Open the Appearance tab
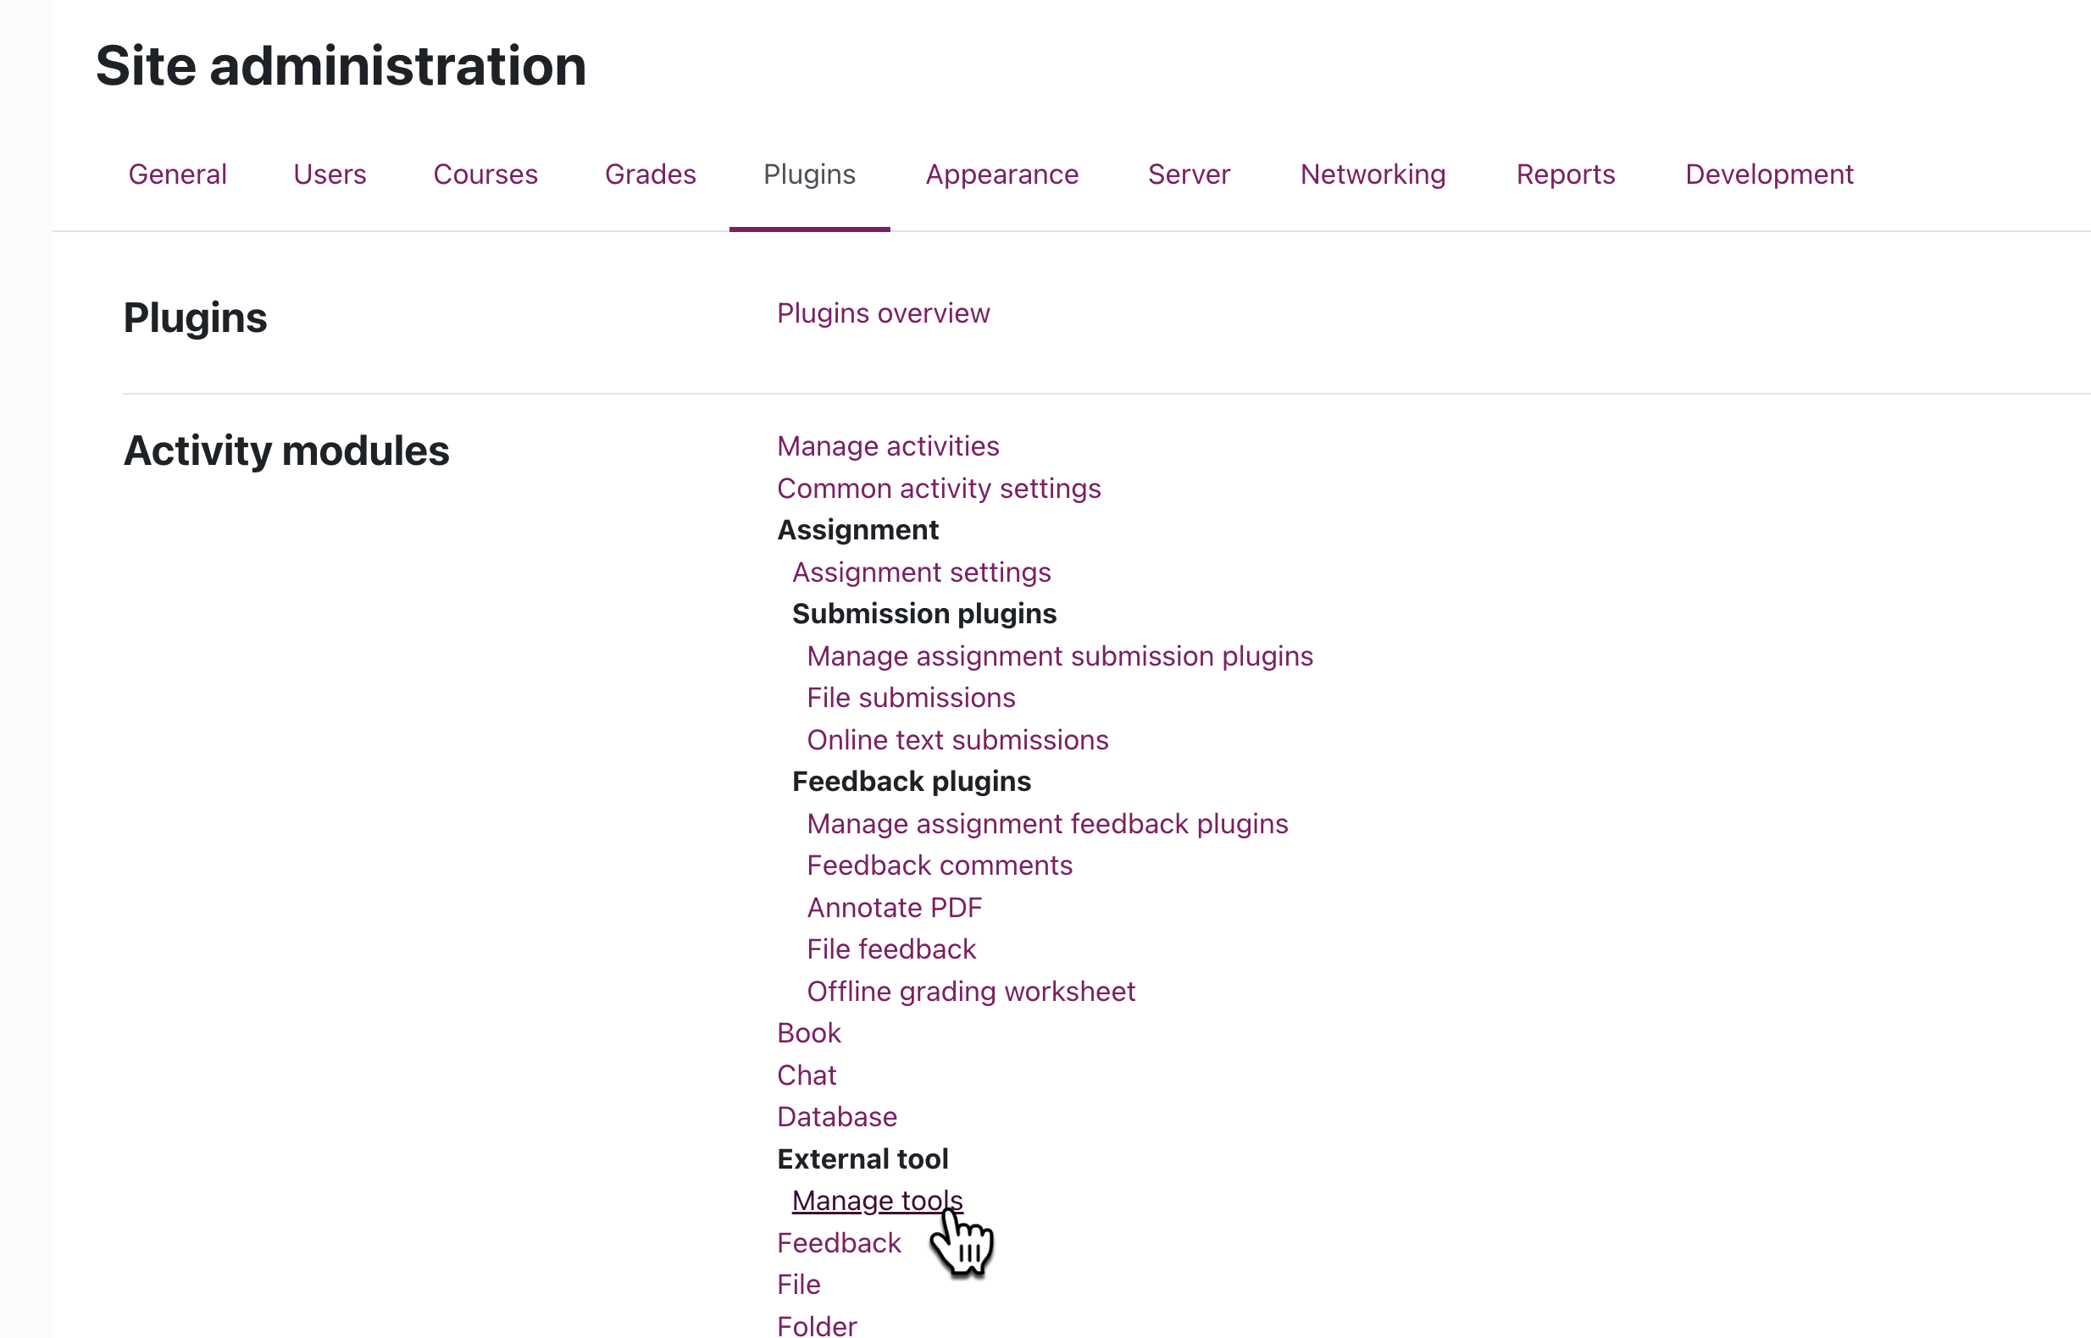 pos(1001,174)
